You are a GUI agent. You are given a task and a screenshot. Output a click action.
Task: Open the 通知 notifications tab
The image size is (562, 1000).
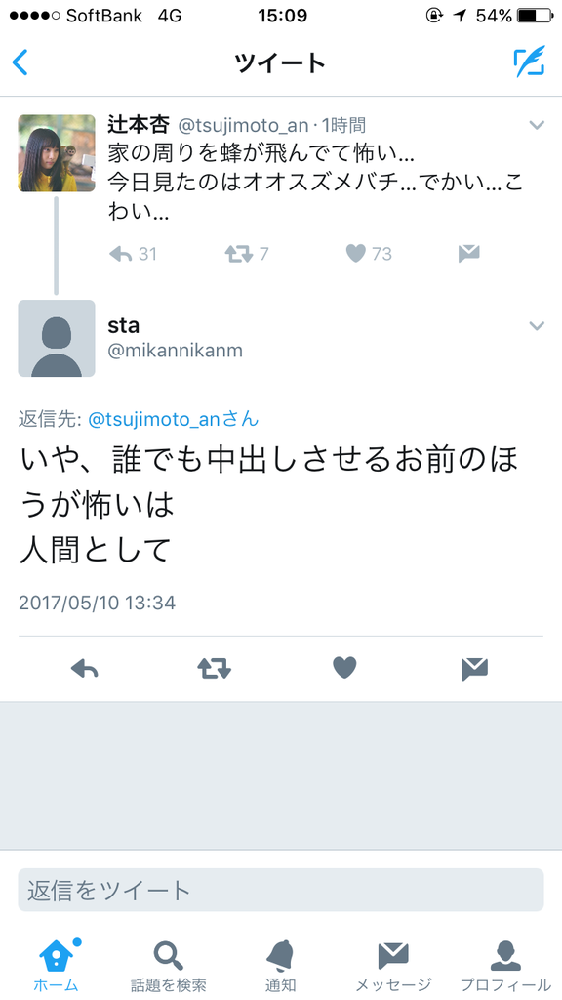pyautogui.click(x=280, y=965)
